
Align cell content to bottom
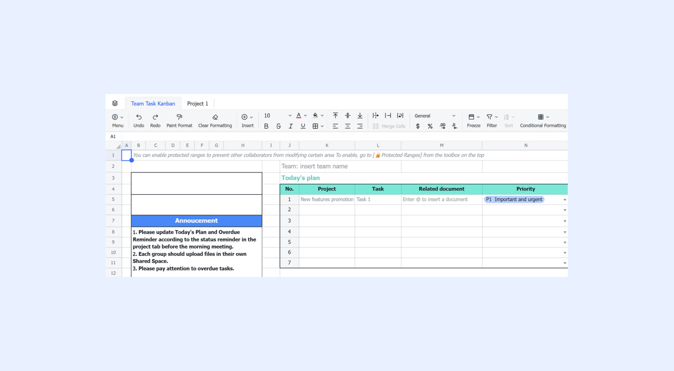click(360, 116)
